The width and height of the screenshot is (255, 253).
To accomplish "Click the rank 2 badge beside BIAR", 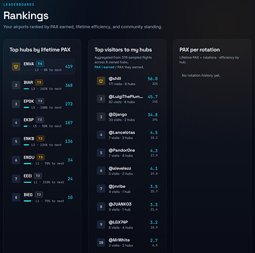I will click(x=16, y=85).
